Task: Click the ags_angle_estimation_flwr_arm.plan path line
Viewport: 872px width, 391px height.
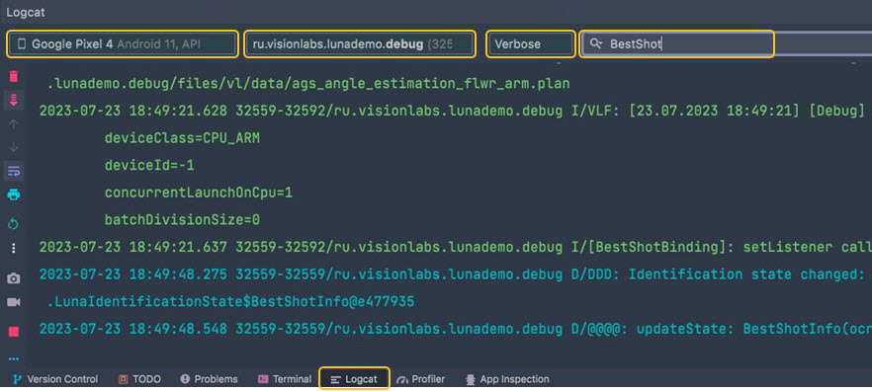Action: (x=308, y=84)
